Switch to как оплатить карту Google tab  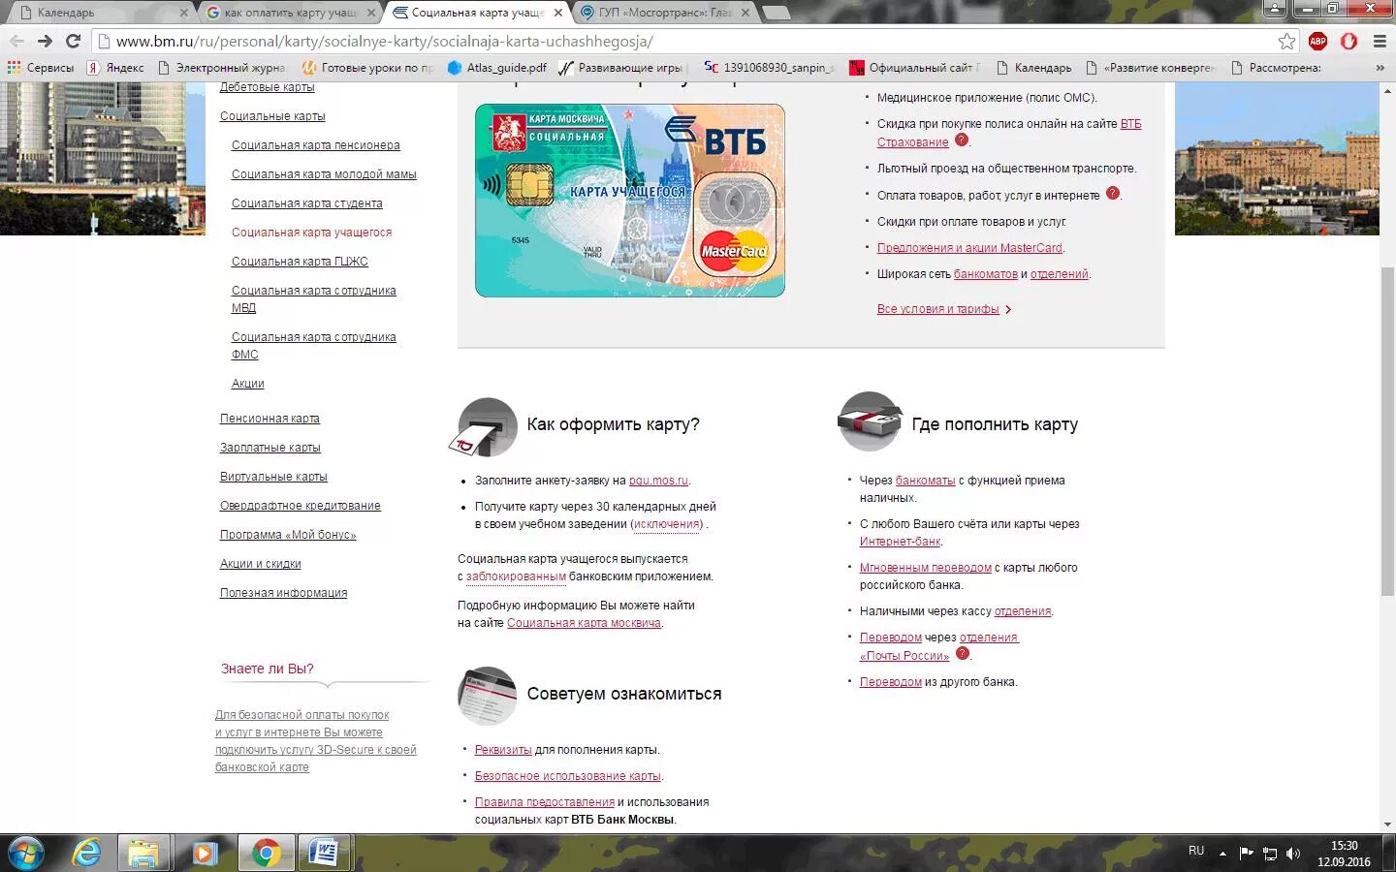point(291,13)
